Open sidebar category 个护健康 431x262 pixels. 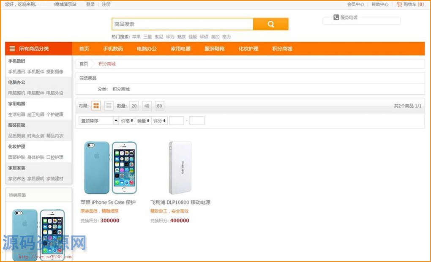pos(55,115)
